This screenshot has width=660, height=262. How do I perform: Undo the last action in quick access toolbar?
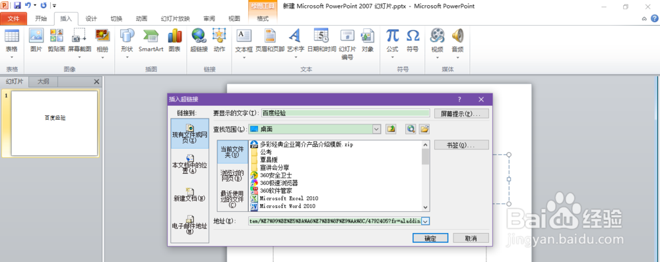tap(28, 5)
